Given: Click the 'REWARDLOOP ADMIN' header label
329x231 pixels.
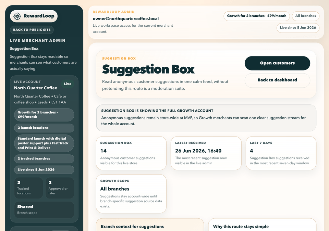Looking at the screenshot, I should click(114, 12).
